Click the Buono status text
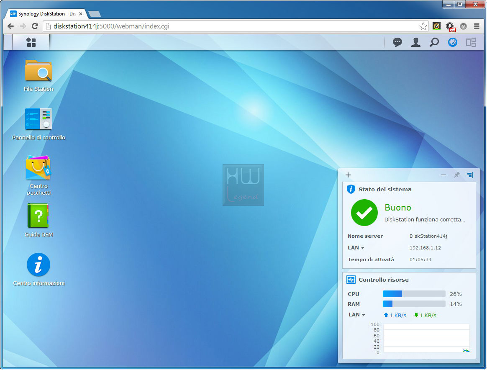The width and height of the screenshot is (487, 370). [x=398, y=208]
